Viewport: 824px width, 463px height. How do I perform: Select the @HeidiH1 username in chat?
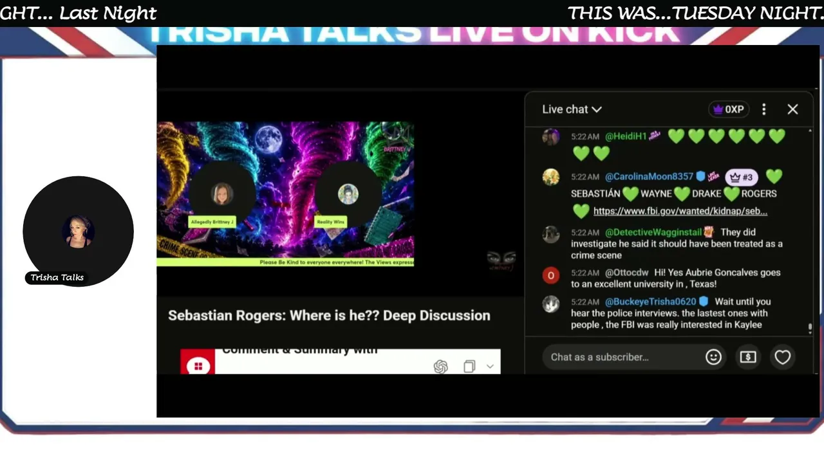point(626,136)
